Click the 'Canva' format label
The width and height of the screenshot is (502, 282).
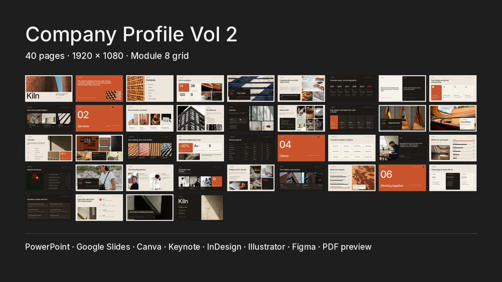(149, 246)
